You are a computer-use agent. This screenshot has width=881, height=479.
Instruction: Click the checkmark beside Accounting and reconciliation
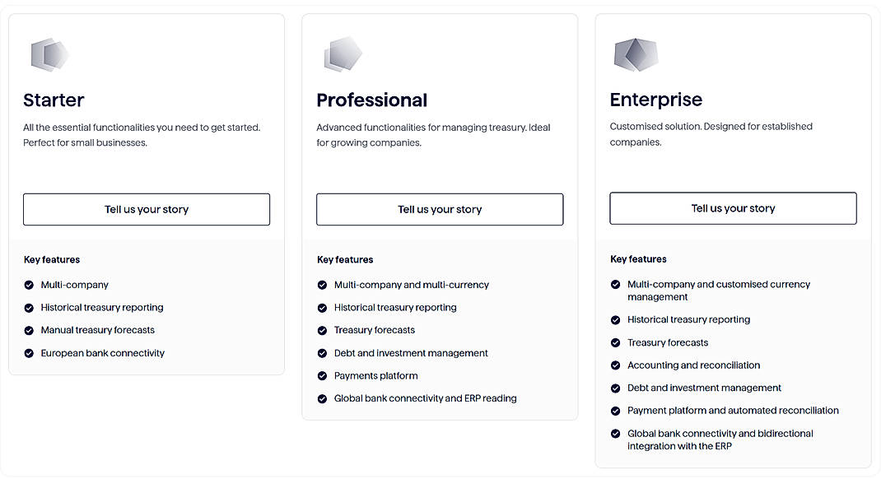(x=615, y=365)
